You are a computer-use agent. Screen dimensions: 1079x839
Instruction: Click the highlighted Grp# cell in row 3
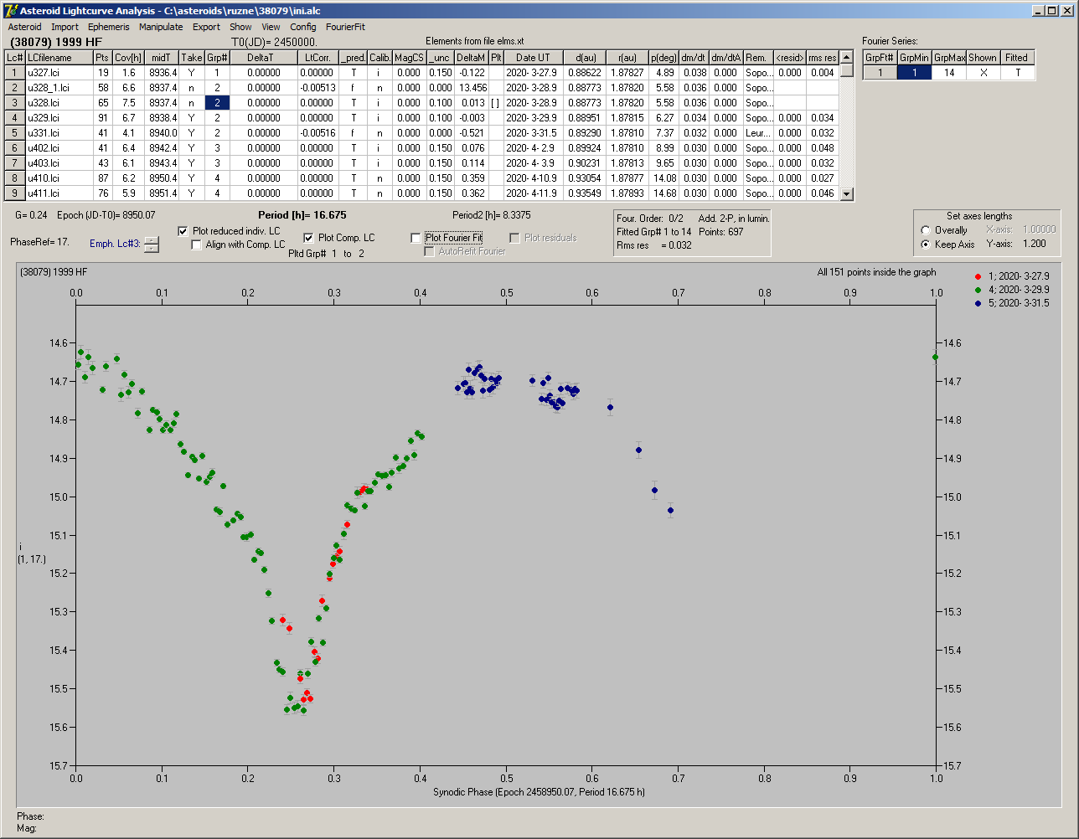[x=216, y=103]
